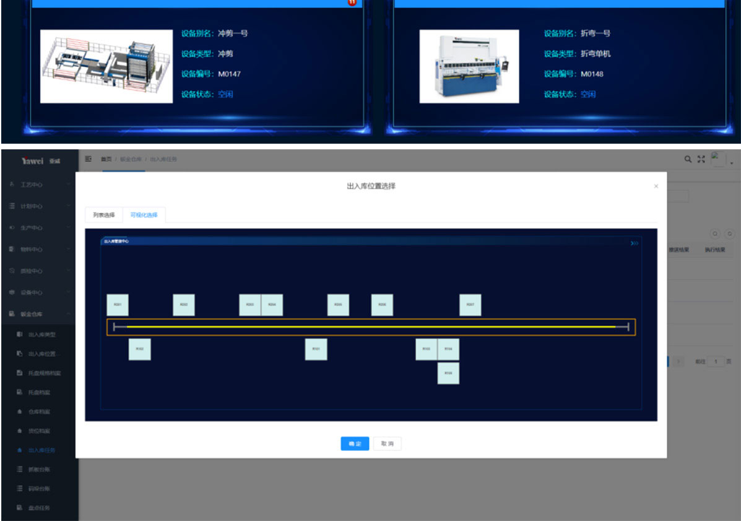Click the 取消 button
This screenshot has height=521, width=741.
click(387, 444)
